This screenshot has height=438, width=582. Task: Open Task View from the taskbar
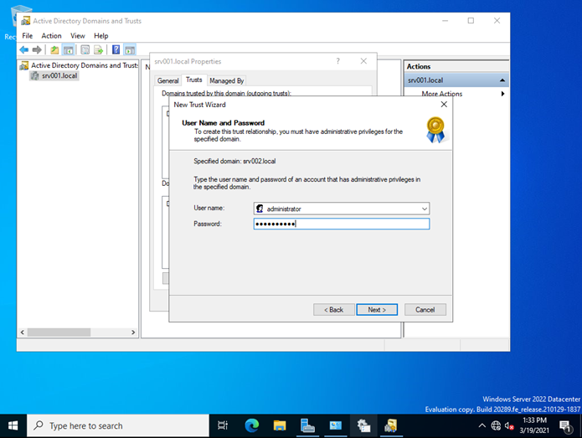(223, 425)
